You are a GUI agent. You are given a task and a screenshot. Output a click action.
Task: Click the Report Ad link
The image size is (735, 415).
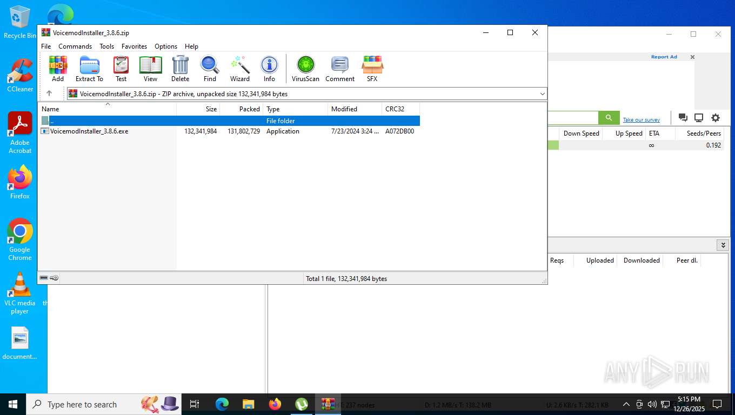click(664, 57)
